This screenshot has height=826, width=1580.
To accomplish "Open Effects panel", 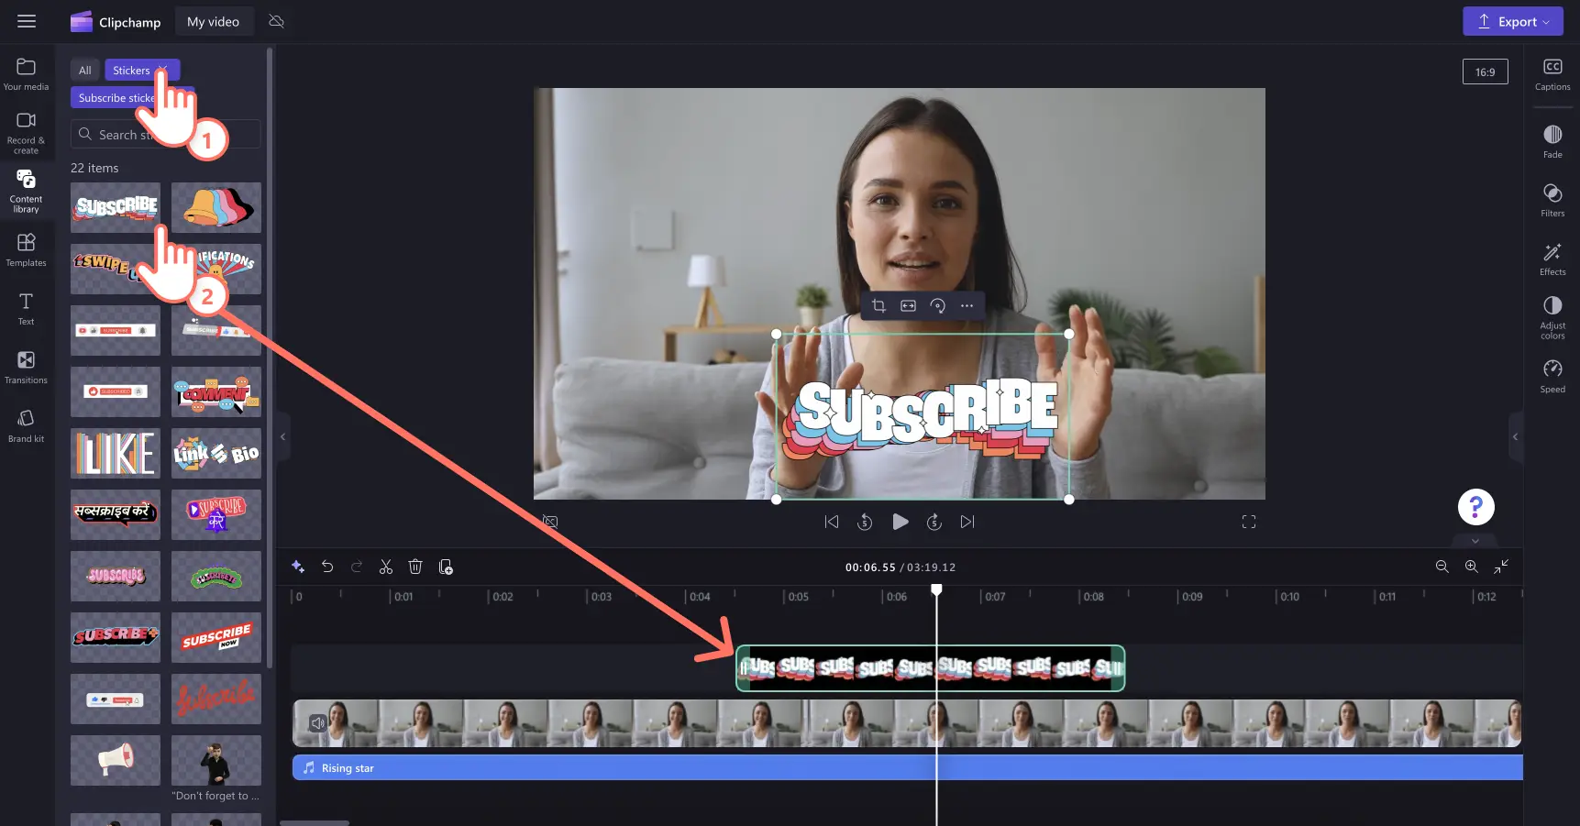I will point(1552,259).
